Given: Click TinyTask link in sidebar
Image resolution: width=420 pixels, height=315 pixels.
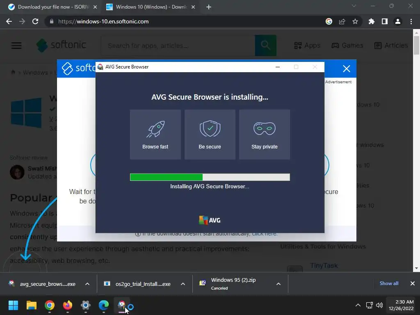Looking at the screenshot, I should coord(324,265).
